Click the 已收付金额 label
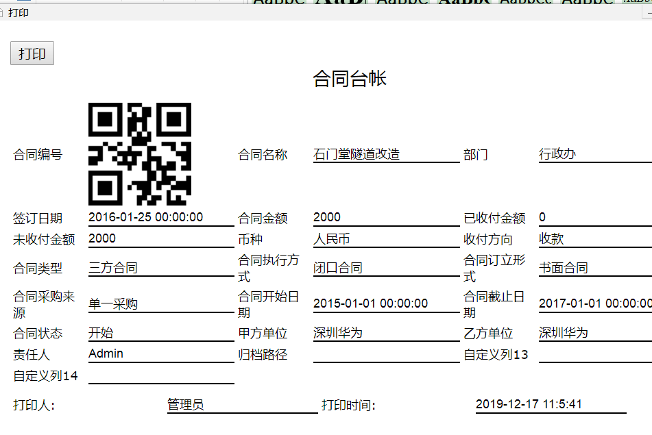The width and height of the screenshot is (652, 435). pyautogui.click(x=494, y=218)
